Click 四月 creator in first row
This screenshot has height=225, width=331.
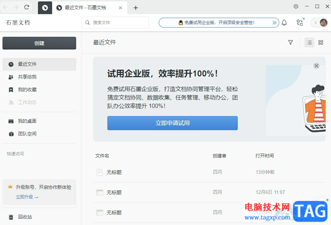[x=217, y=172]
